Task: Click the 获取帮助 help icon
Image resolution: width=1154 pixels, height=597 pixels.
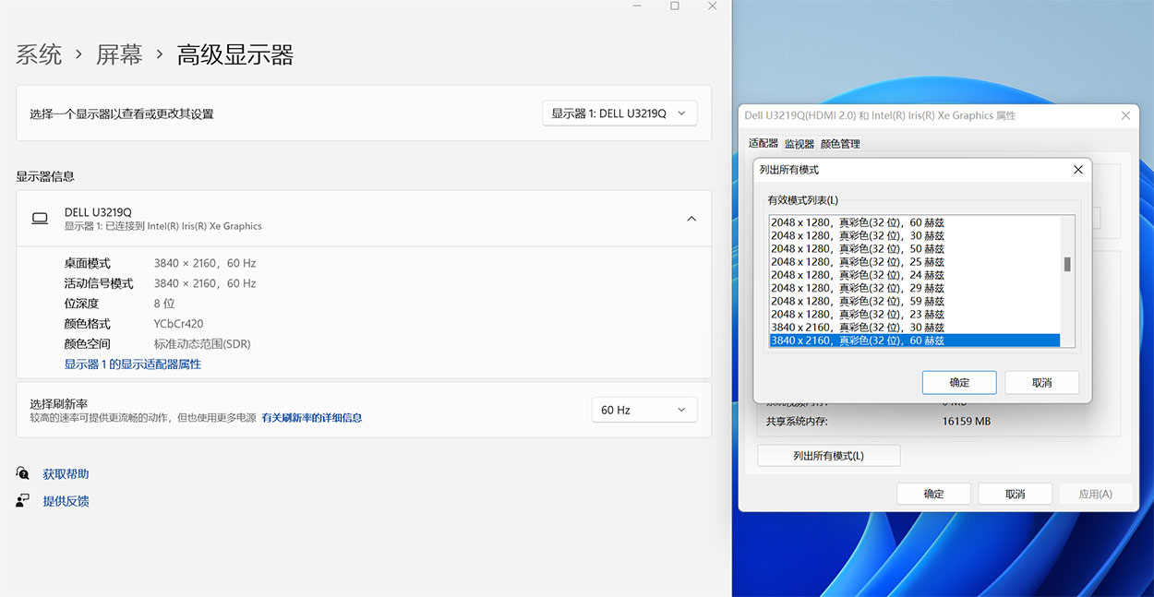Action: (20, 472)
